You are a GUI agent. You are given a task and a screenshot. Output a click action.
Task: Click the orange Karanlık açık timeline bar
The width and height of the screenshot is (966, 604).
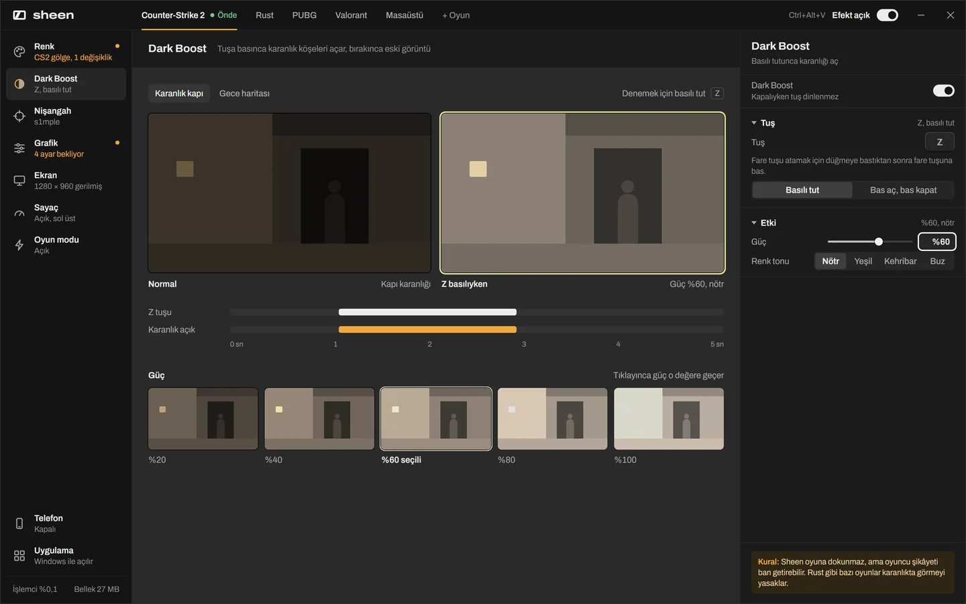pos(427,330)
